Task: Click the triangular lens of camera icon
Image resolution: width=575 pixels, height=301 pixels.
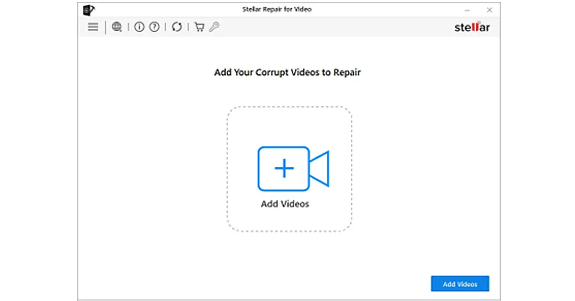Action: click(x=321, y=169)
